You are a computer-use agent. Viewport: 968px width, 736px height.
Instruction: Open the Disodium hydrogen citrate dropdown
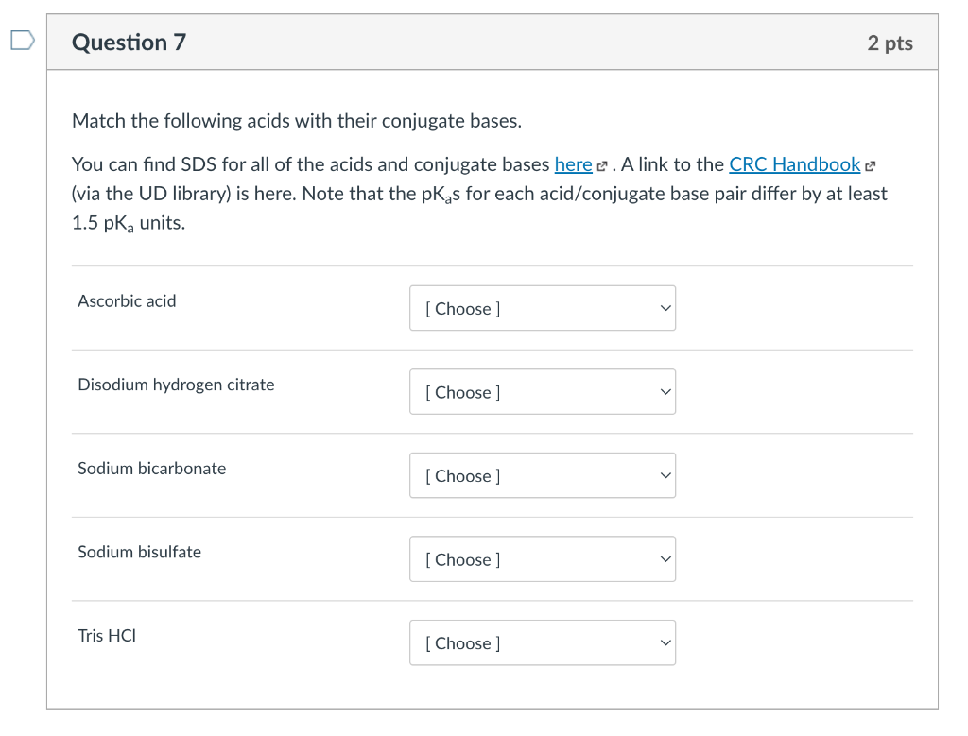[543, 392]
